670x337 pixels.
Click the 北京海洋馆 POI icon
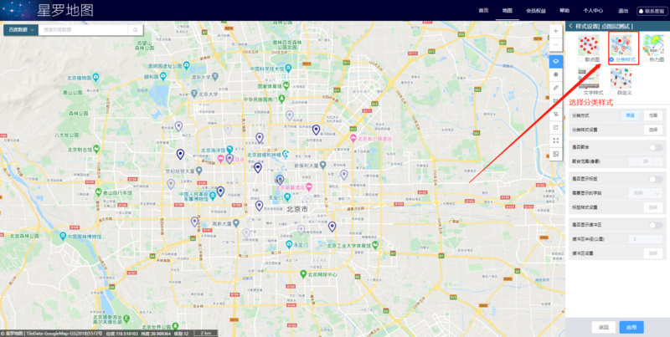click(x=229, y=150)
